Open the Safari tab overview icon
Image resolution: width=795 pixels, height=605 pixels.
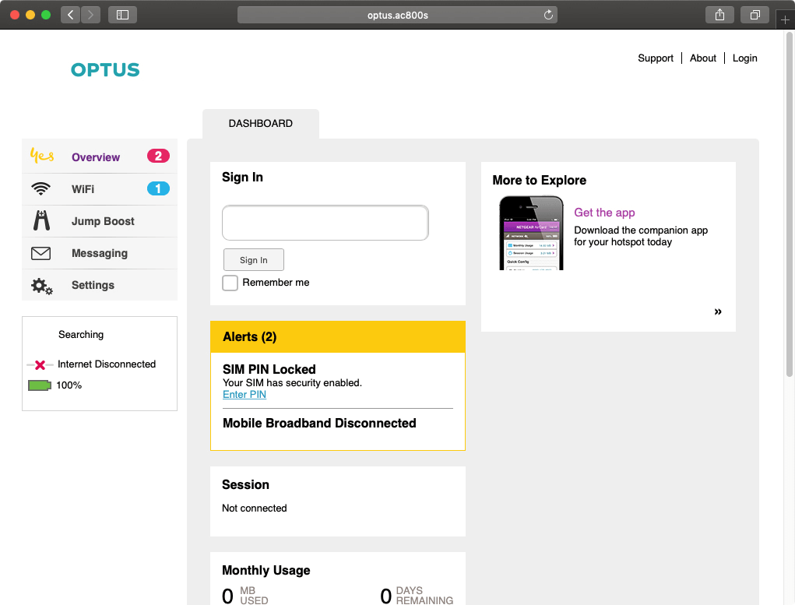click(755, 15)
